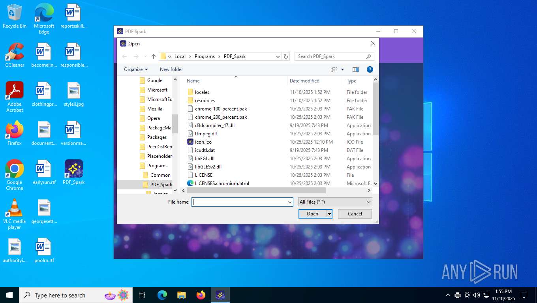Screen dimensions: 537x303
Task: Select the PDF_Spark folder in tree
Action: (161, 185)
